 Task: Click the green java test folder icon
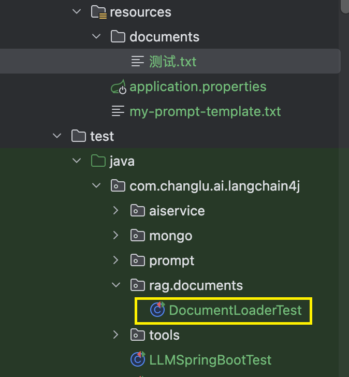pyautogui.click(x=98, y=161)
